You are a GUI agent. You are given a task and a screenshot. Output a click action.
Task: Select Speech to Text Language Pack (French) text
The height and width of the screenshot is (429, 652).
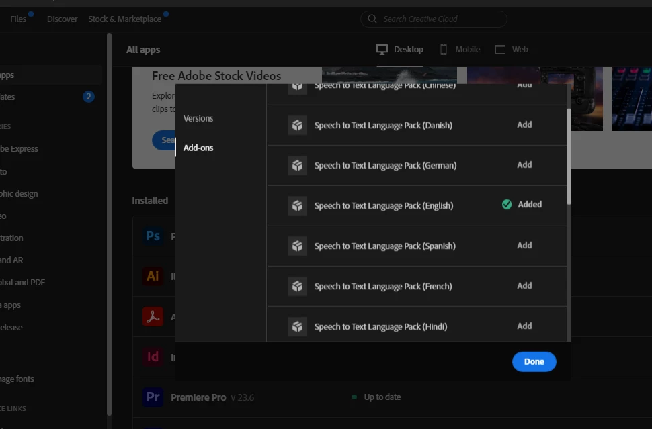point(383,287)
